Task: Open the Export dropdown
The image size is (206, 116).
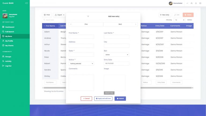Action: pos(60,15)
